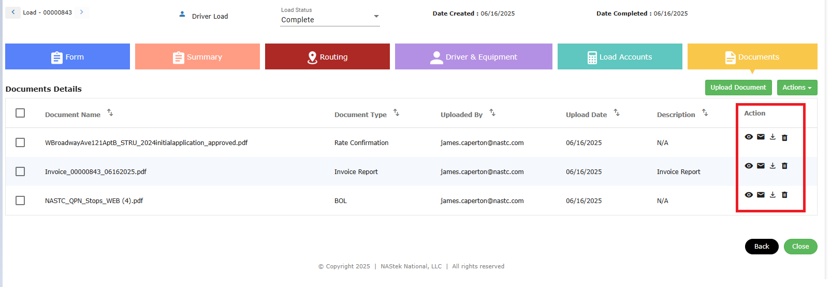Switch to the Routing tab

(x=327, y=57)
